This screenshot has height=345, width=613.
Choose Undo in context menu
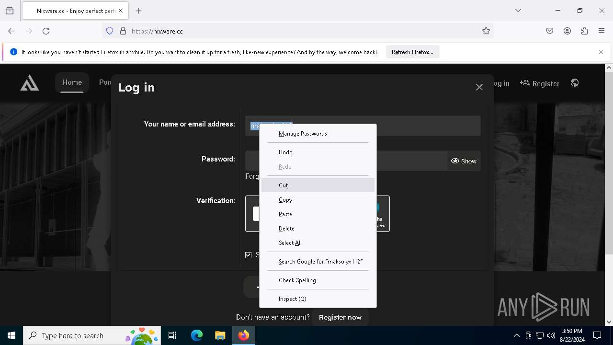coord(318,152)
